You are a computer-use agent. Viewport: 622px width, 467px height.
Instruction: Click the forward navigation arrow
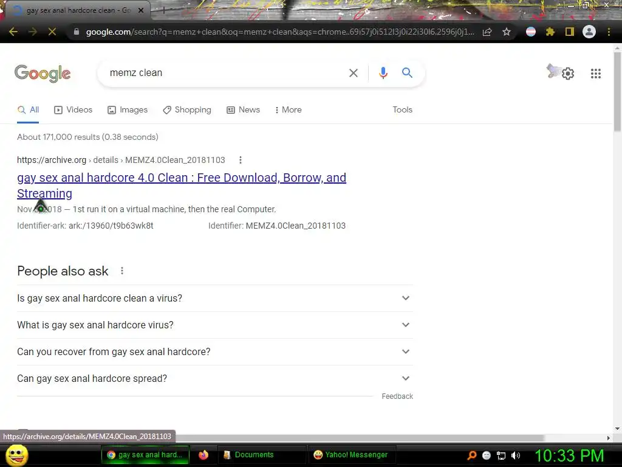[x=33, y=32]
